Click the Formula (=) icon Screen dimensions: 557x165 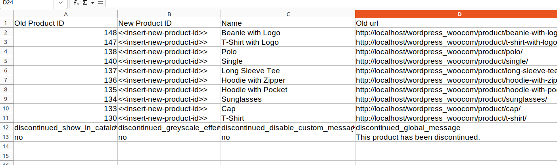coord(100,3)
